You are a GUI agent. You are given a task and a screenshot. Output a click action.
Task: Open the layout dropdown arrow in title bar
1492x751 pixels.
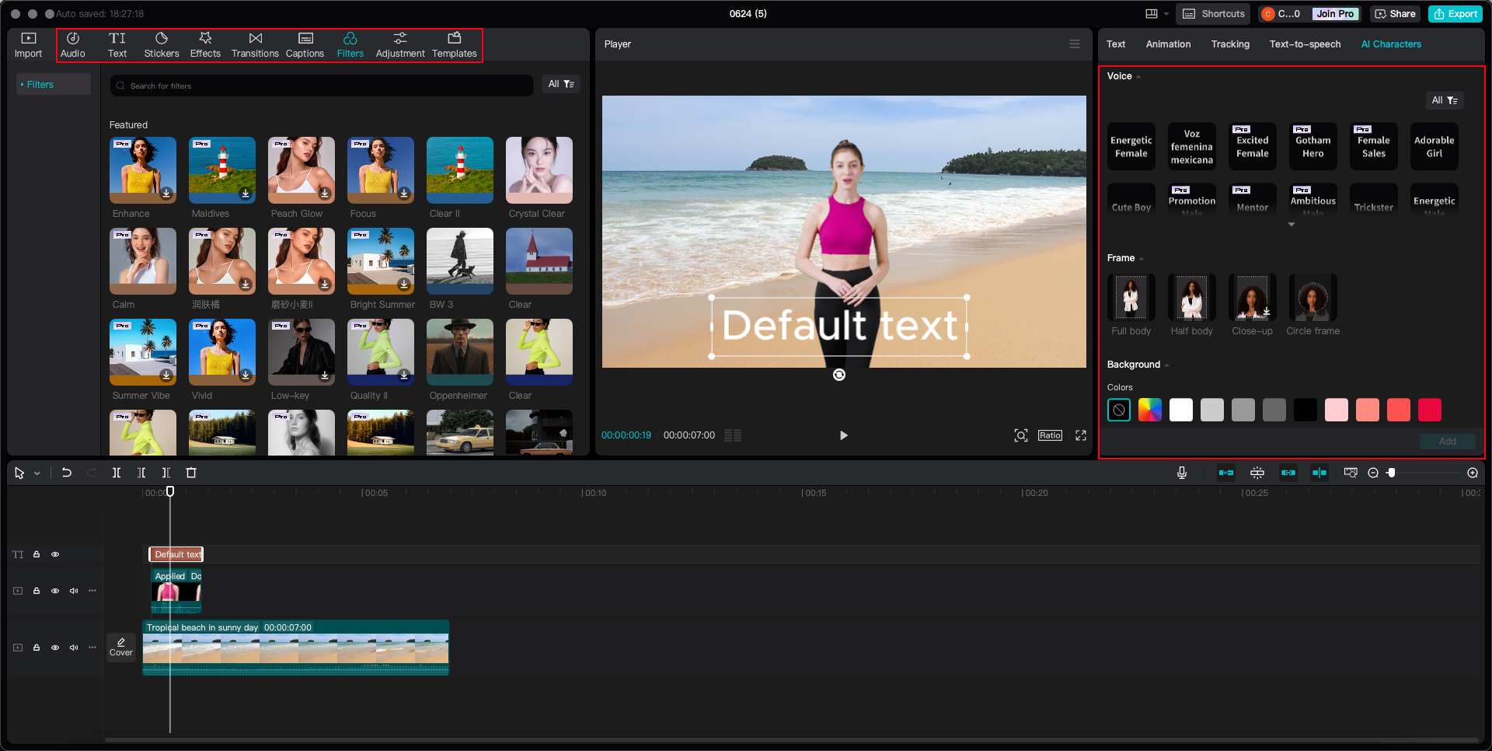click(1166, 14)
